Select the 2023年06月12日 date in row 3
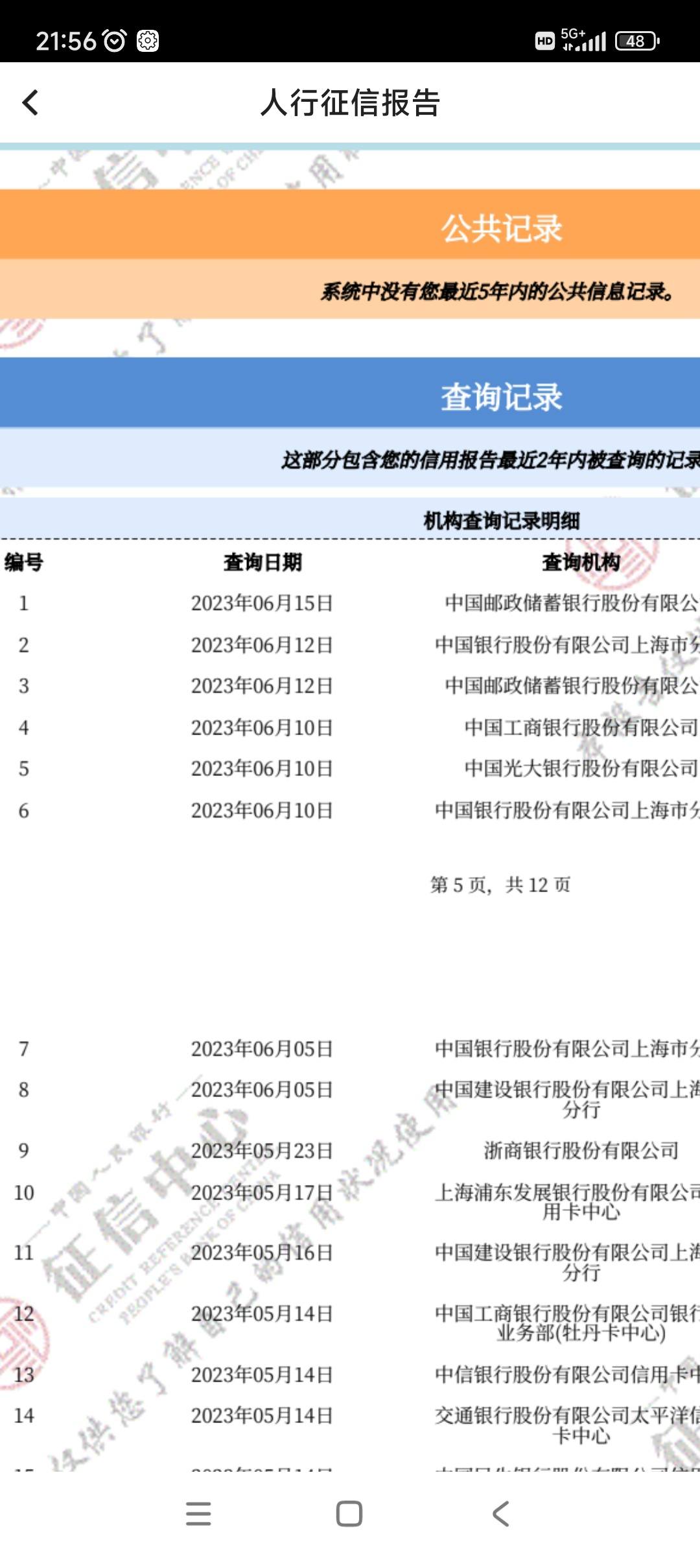Screen dimensions: 700x1556 pyautogui.click(x=262, y=685)
